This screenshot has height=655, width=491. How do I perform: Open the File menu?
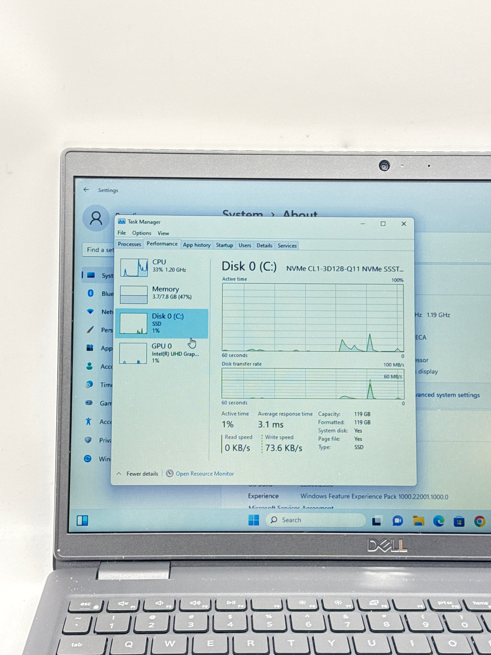[121, 233]
